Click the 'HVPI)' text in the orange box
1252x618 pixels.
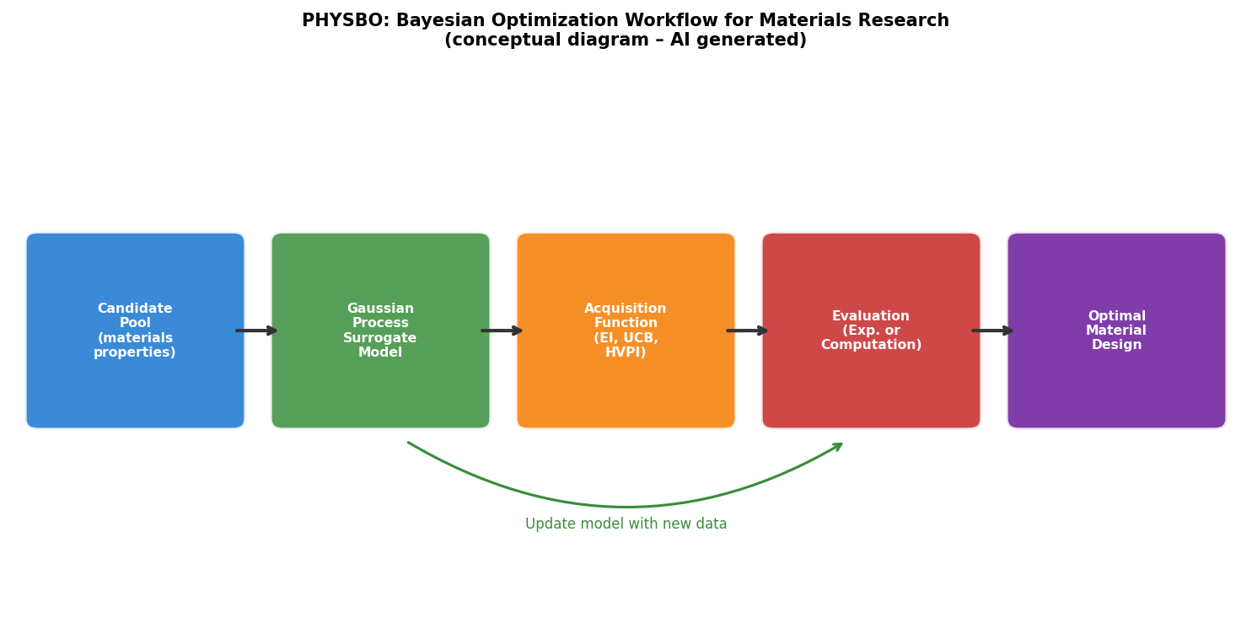[626, 352]
